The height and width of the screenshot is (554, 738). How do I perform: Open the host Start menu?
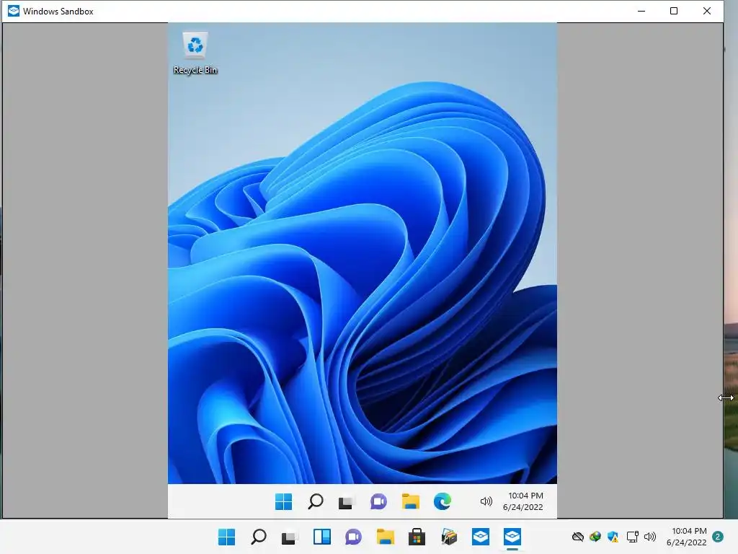[226, 537]
